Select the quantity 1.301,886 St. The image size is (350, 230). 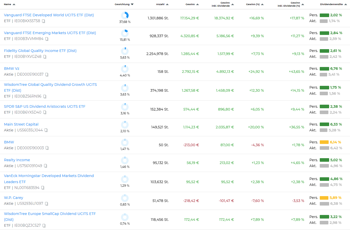point(158,18)
